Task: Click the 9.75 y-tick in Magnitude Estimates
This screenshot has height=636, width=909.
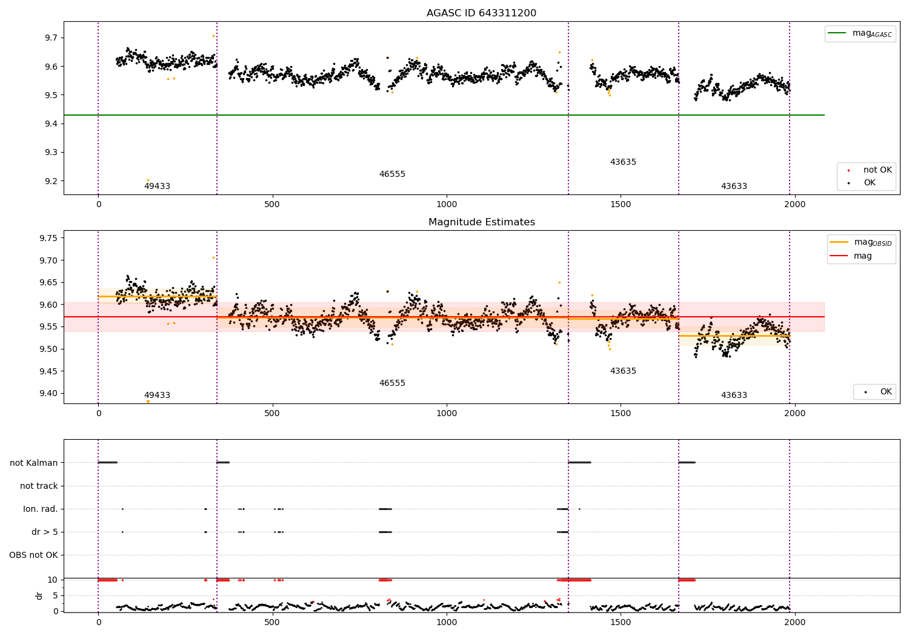Action: point(48,239)
